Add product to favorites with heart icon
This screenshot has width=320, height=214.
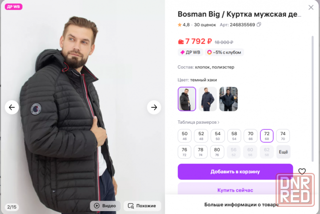[x=302, y=171]
